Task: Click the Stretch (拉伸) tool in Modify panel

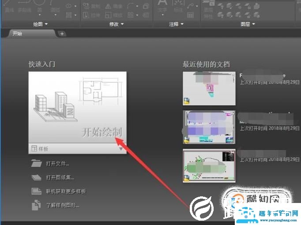Action: pyautogui.click(x=92, y=15)
